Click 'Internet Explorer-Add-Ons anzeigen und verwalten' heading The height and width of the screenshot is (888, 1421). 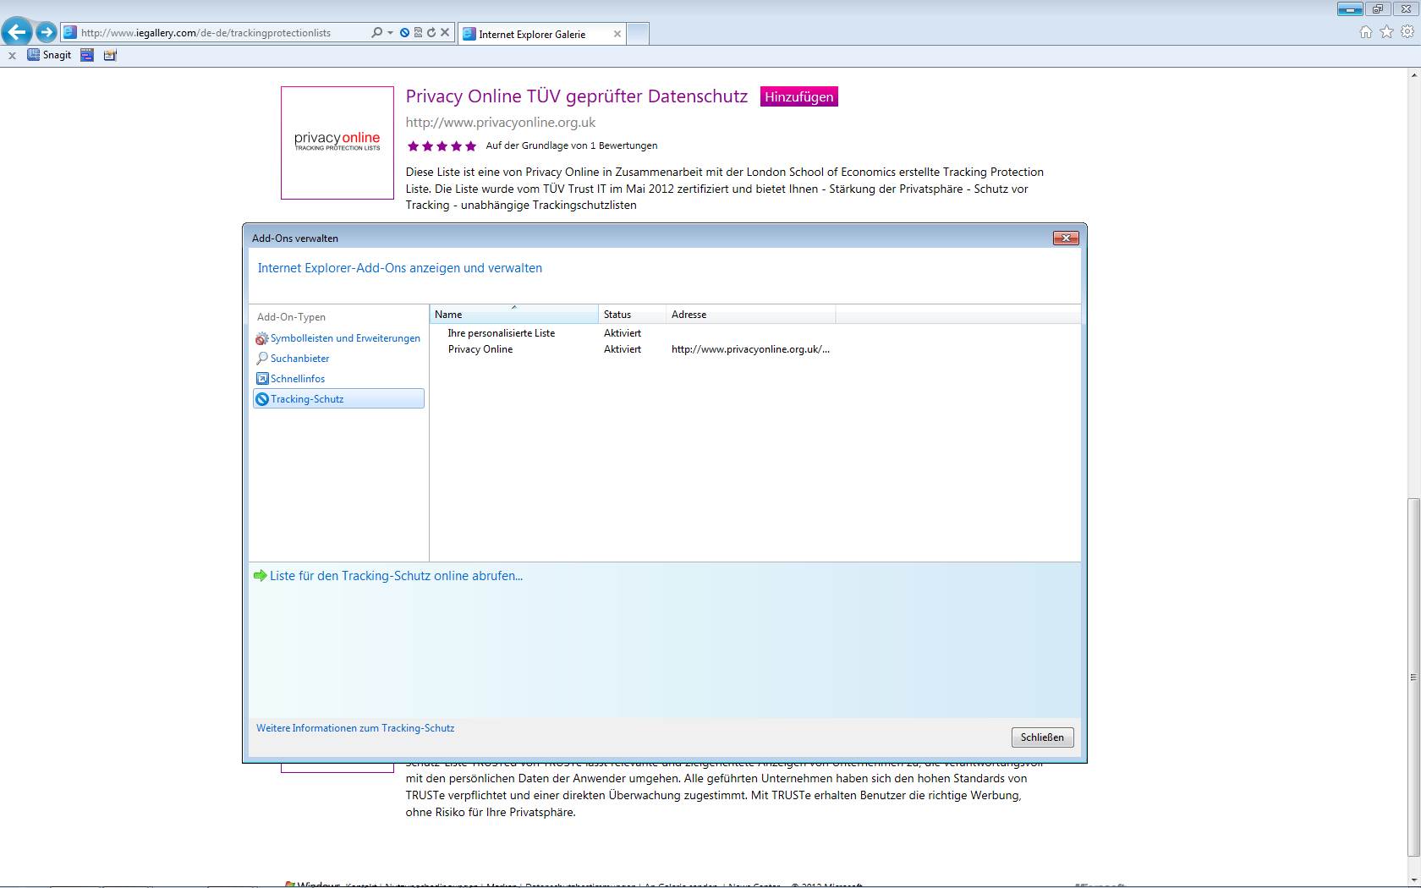pyautogui.click(x=400, y=268)
